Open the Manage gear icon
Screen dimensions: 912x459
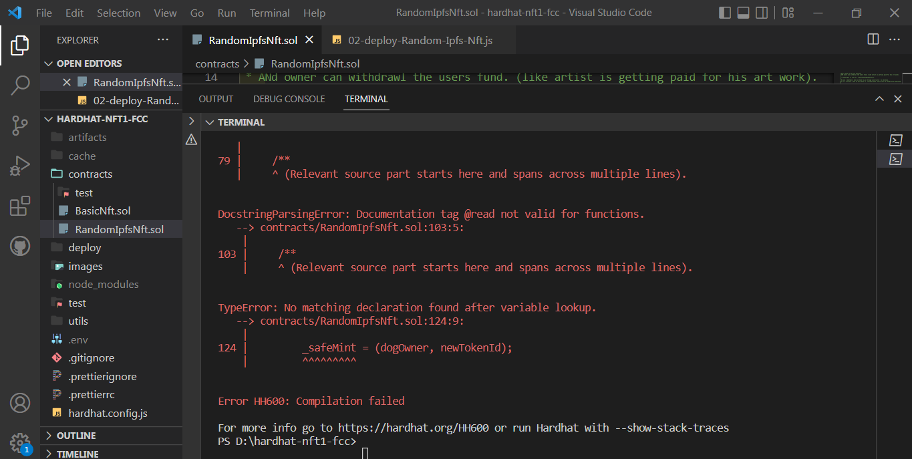tap(19, 442)
